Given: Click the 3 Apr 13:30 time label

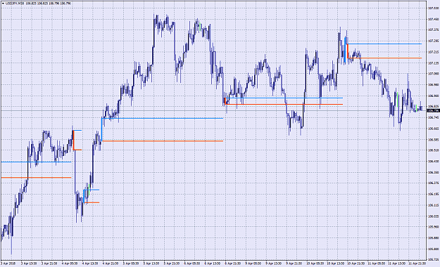Looking at the screenshot, I should click(x=29, y=263).
